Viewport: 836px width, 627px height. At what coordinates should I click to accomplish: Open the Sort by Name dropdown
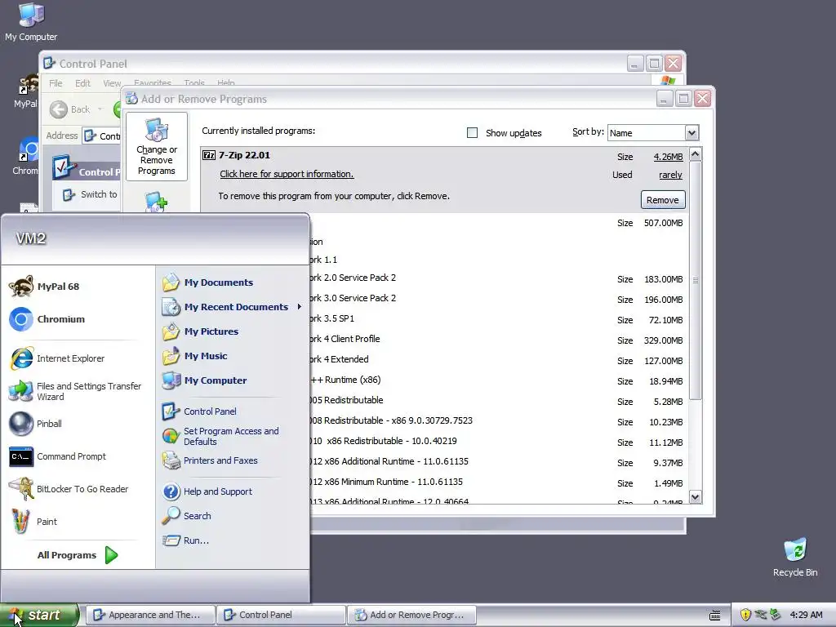click(691, 133)
